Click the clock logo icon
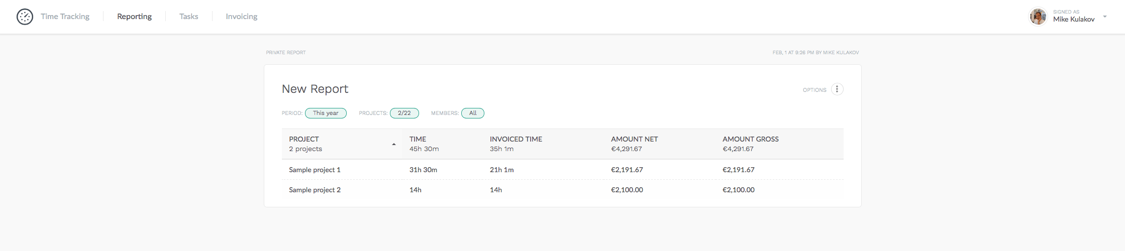The image size is (1125, 251). click(25, 17)
